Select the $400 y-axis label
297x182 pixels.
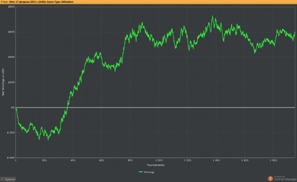[x=11, y=57]
